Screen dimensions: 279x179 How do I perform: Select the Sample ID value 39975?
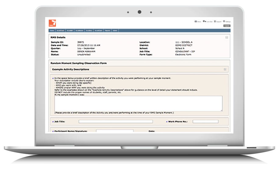[80, 42]
